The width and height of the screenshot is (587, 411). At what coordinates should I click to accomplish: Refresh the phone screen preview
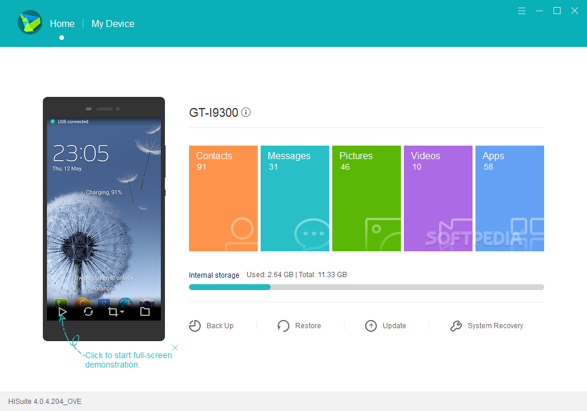click(x=89, y=311)
